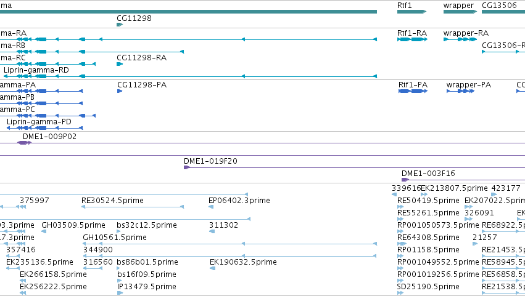Select the RE30524.5prime EST alignment line

[x=133, y=207]
